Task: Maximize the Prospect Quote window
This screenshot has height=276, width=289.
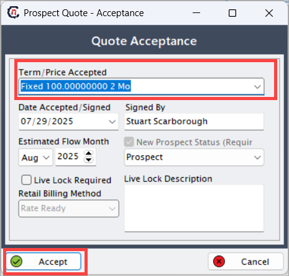Action: click(232, 13)
